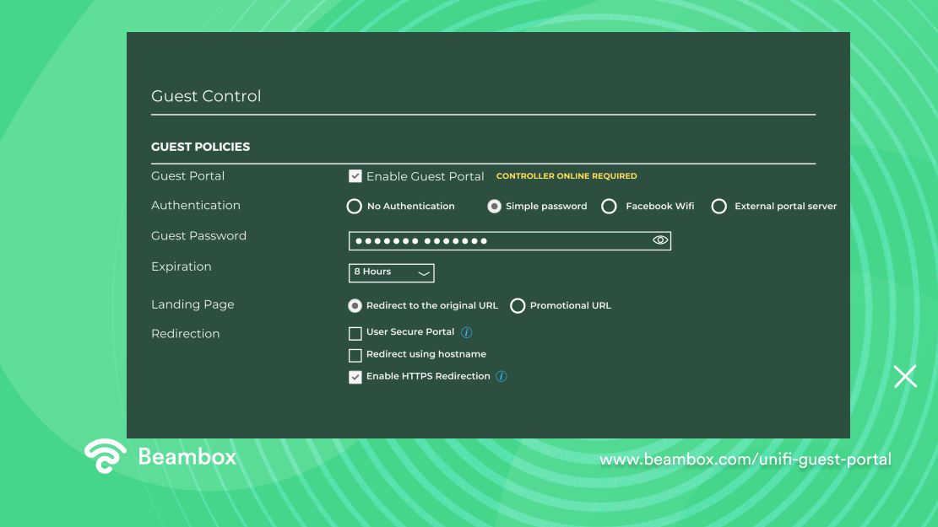938x527 pixels.
Task: Click the GUEST POLICIES section heading
Action: (200, 147)
